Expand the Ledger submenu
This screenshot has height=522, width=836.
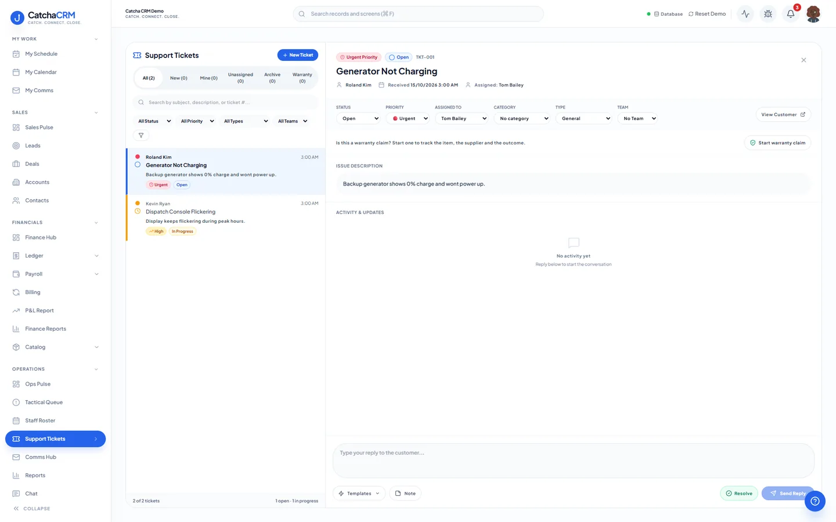pyautogui.click(x=96, y=256)
